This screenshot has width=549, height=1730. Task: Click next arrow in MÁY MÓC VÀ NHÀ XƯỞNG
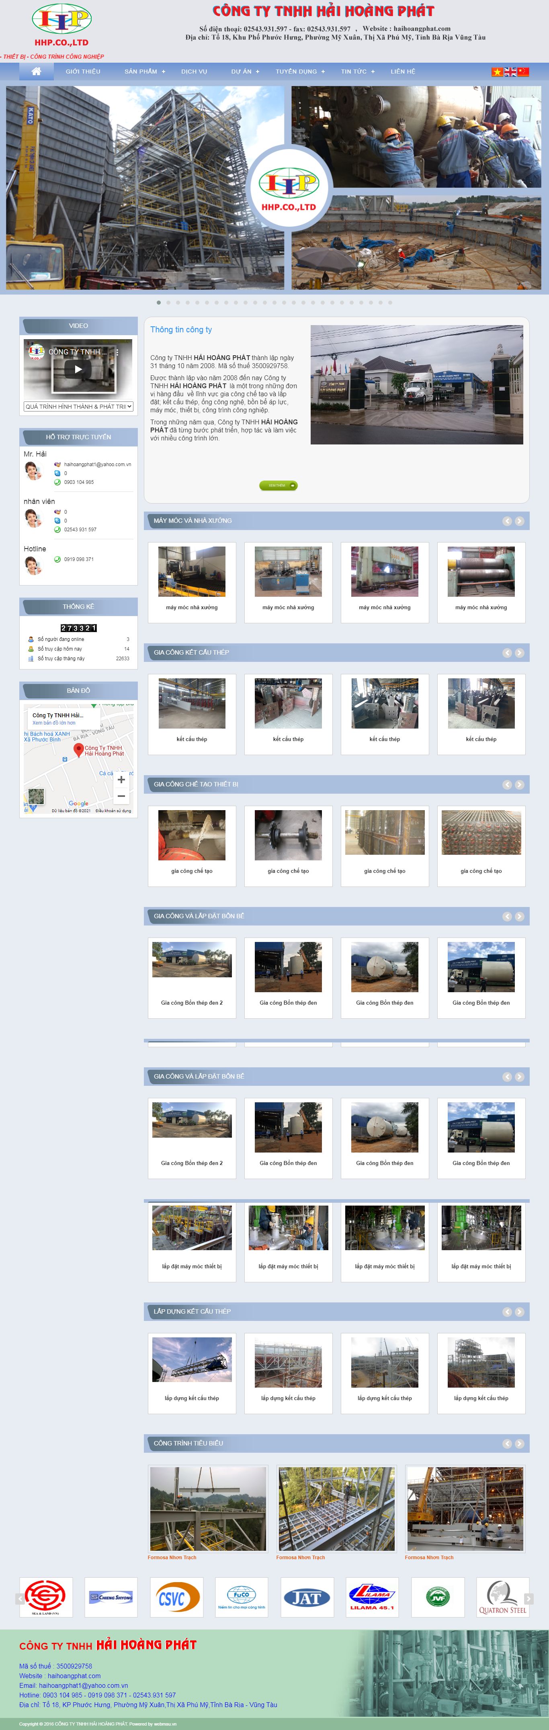point(519,520)
